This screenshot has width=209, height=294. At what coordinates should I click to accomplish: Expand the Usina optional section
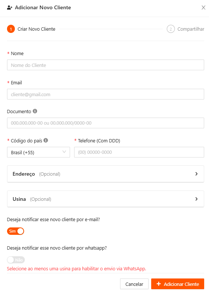(x=106, y=199)
